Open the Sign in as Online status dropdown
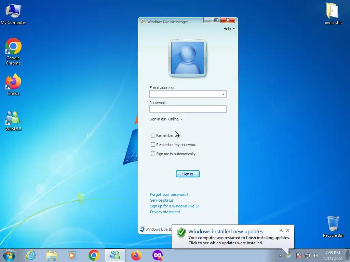Image resolution: width=350 pixels, height=262 pixels. tap(175, 119)
